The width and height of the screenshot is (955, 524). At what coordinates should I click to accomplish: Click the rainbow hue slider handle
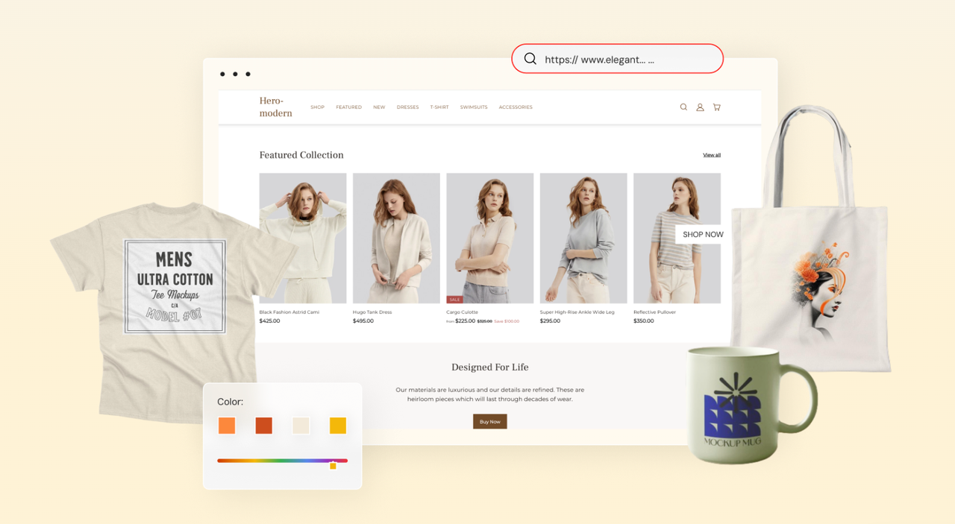coord(334,465)
